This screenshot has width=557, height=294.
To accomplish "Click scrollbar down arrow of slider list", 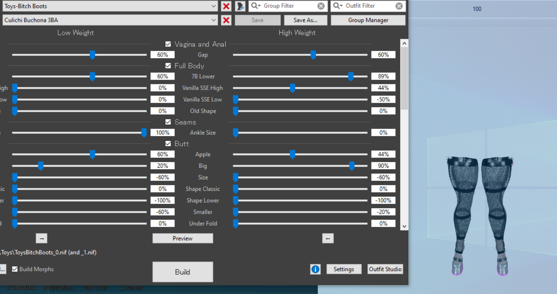I will point(404,226).
